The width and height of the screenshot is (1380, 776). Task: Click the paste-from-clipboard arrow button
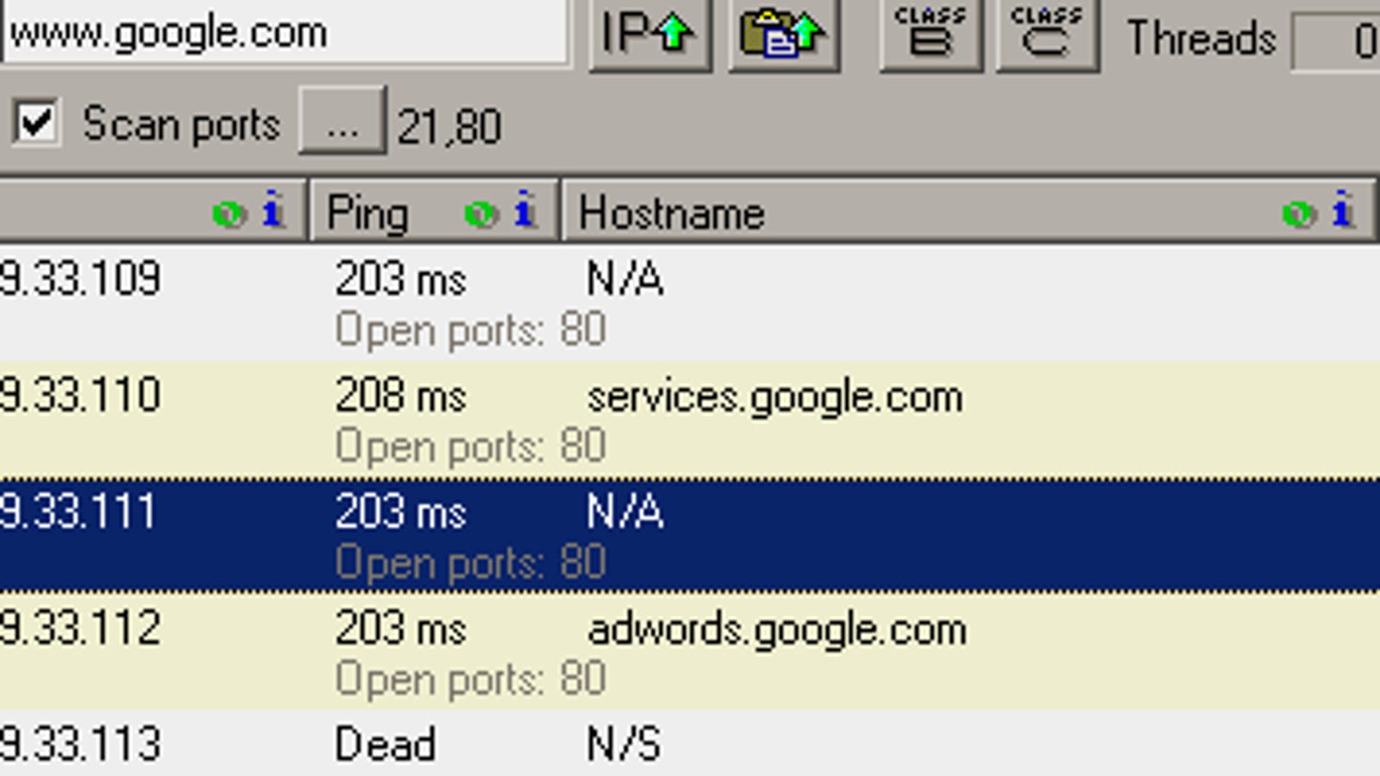click(x=783, y=34)
